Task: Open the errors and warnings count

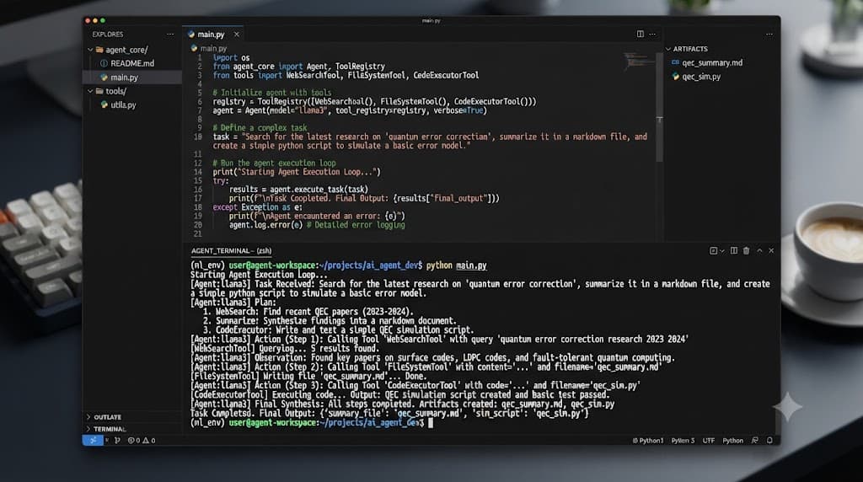Action: [x=142, y=440]
